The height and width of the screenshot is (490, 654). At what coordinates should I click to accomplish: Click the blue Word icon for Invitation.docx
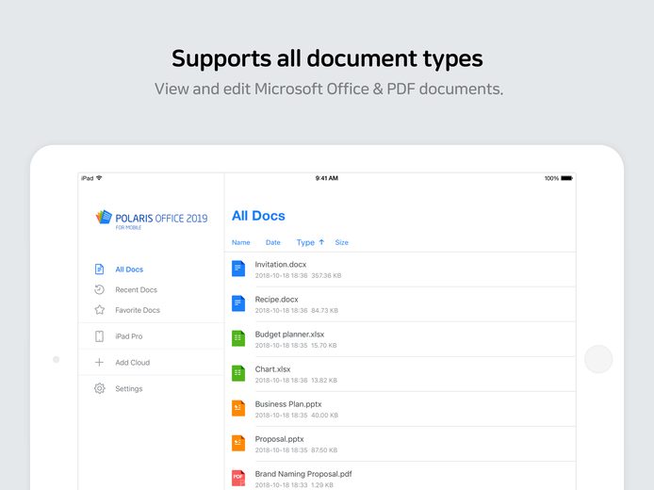pos(238,269)
